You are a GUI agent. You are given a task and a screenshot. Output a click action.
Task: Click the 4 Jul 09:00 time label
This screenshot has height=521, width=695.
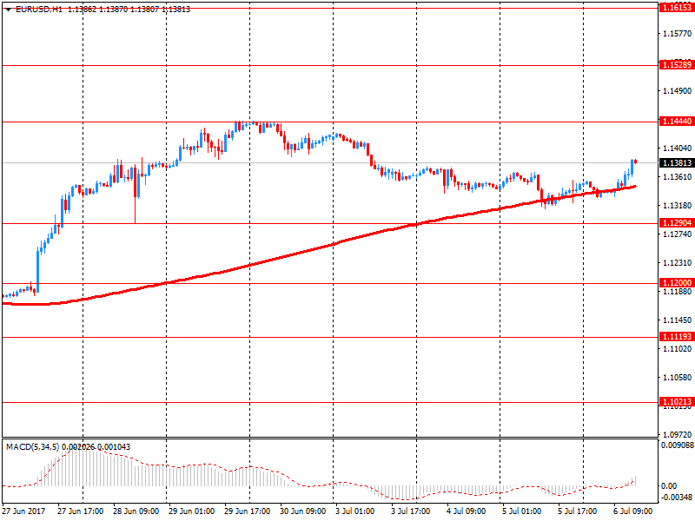[466, 511]
